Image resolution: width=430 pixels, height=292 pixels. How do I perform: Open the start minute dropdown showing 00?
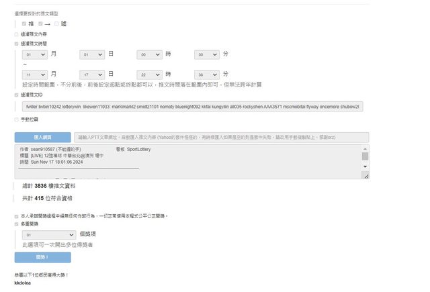pos(206,54)
